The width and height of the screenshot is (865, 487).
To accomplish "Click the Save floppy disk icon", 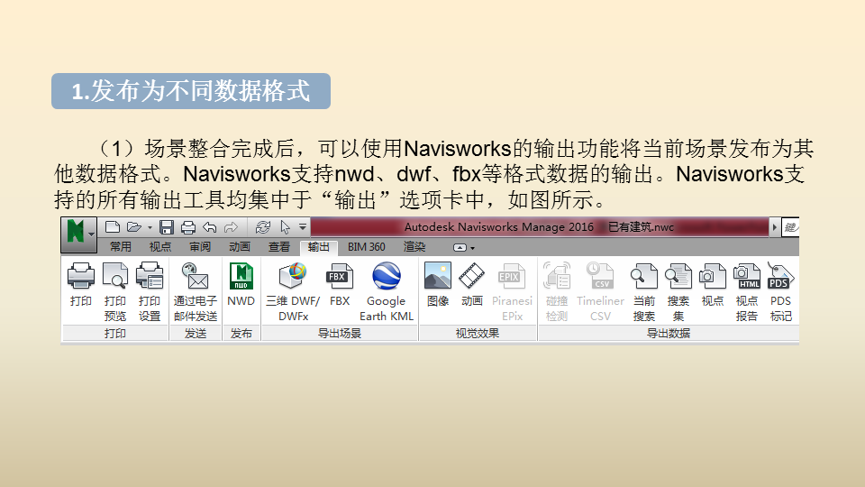I will 167,227.
